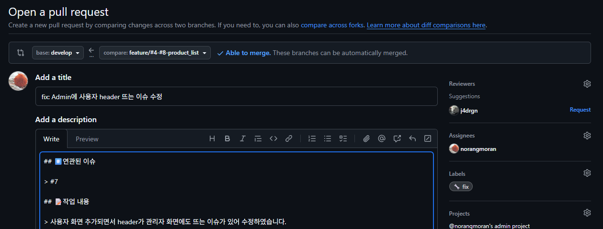Screen dimensions: 603x229
Task: Open the Reviewers settings gear
Action: (x=587, y=84)
